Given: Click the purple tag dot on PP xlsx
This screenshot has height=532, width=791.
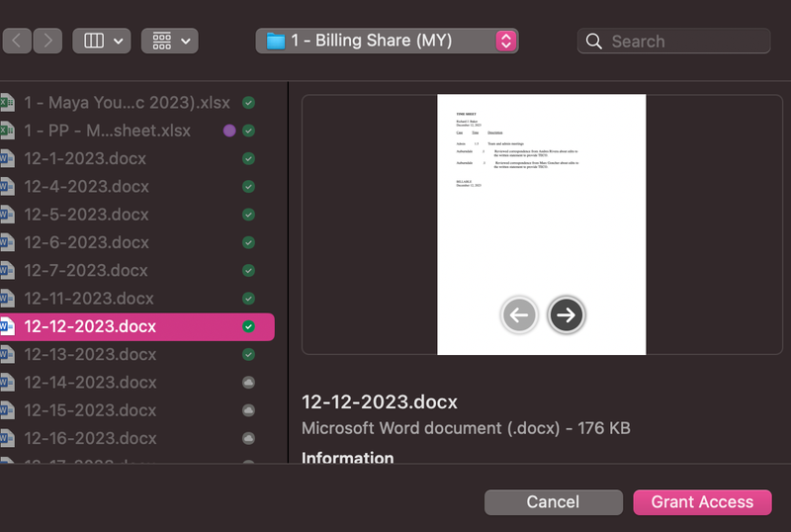Looking at the screenshot, I should [x=229, y=131].
